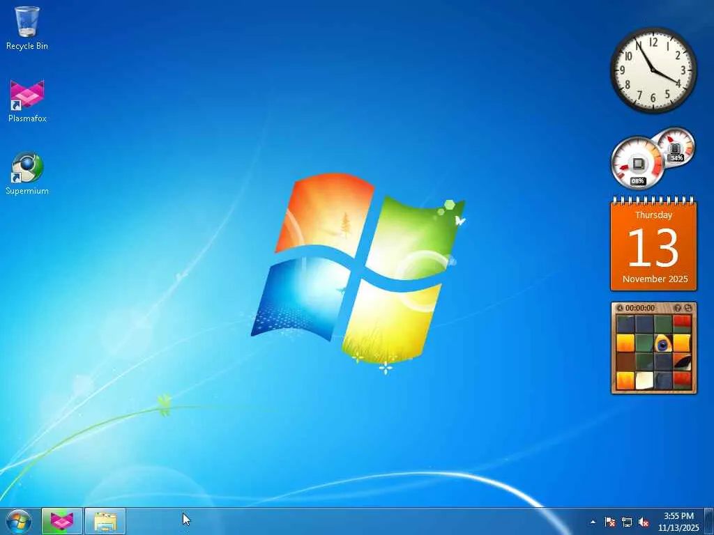Click the network status tray icon
The height and width of the screenshot is (535, 714).
[x=627, y=522]
